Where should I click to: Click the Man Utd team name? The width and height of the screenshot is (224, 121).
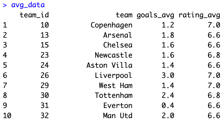click(x=118, y=116)
